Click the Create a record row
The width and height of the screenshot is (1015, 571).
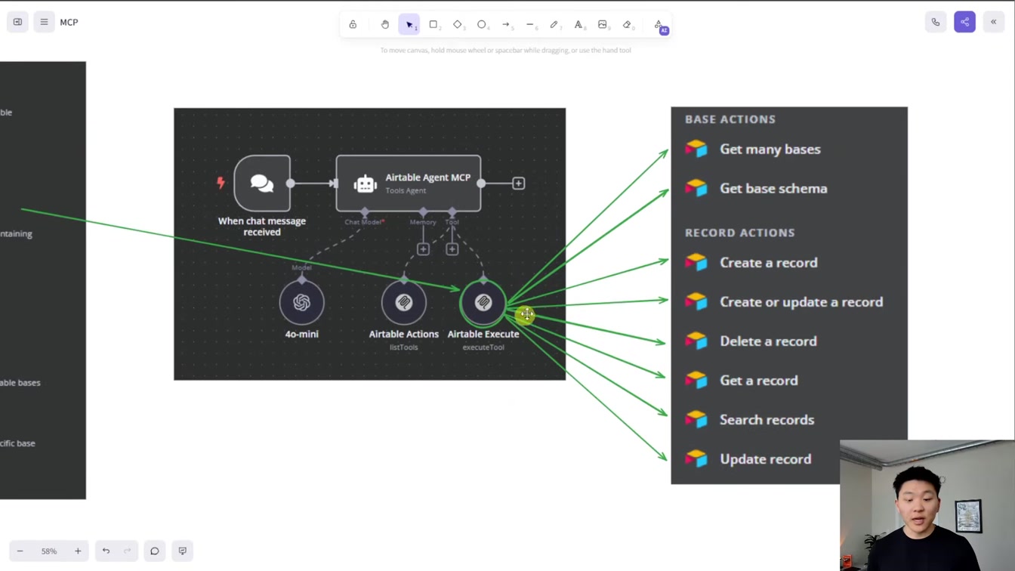[789, 262]
